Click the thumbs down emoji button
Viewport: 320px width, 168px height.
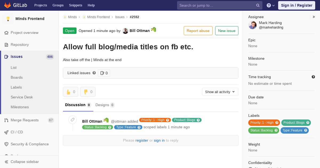coord(88,92)
